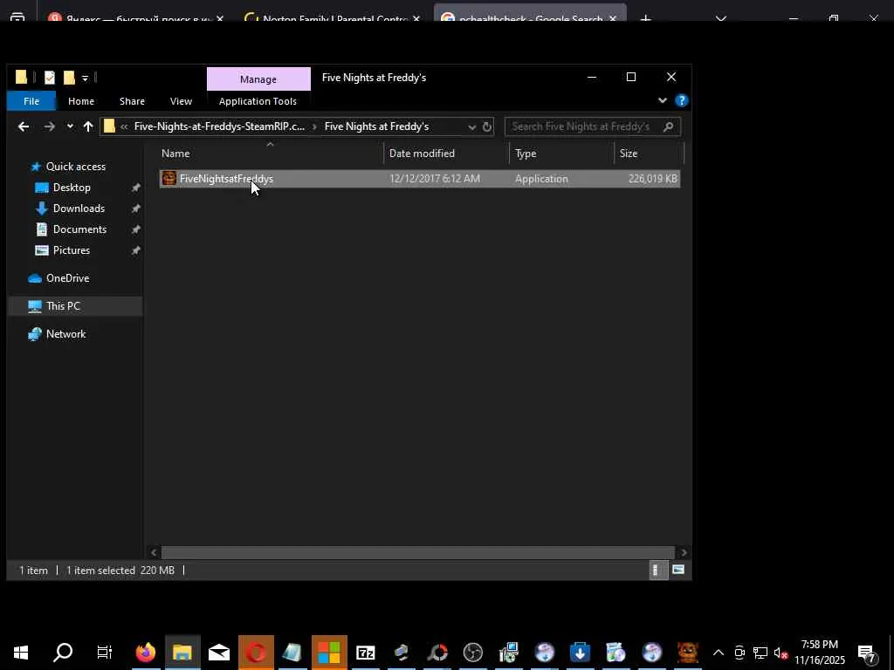The image size is (894, 670).
Task: Click the horizontal scrollbar left arrow
Action: [x=154, y=552]
